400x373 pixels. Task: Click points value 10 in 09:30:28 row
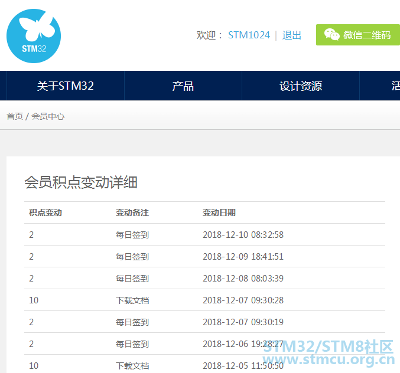click(x=34, y=300)
